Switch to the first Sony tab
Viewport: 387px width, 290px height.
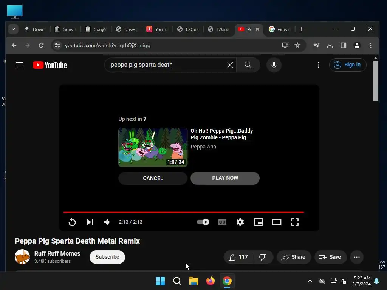(x=65, y=29)
